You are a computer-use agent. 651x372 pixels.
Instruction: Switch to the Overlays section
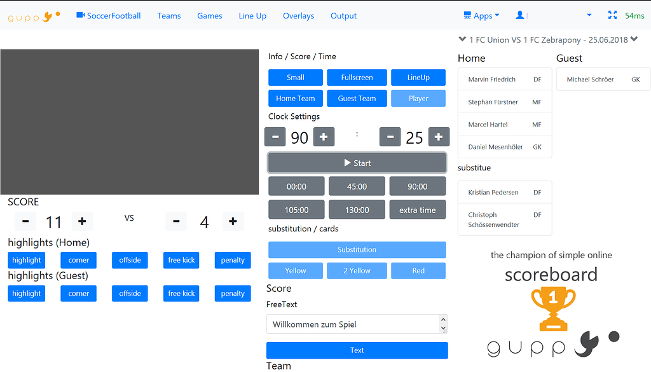[298, 15]
